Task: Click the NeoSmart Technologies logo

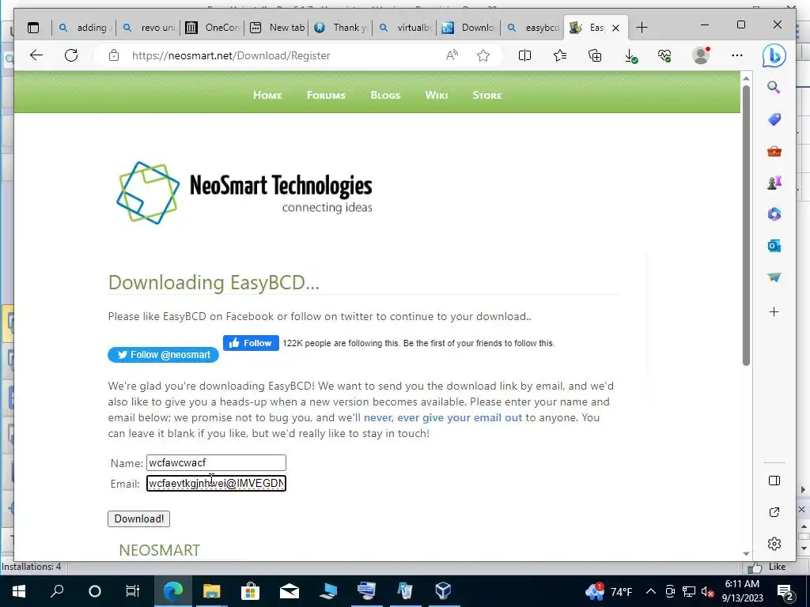Action: (x=244, y=193)
